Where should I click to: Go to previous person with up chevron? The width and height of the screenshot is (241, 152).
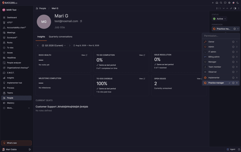227,8
